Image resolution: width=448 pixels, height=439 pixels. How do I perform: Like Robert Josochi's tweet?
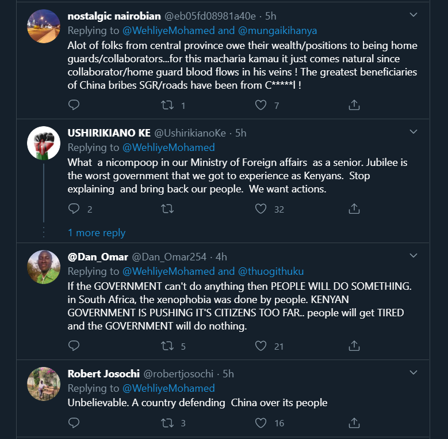(x=261, y=423)
